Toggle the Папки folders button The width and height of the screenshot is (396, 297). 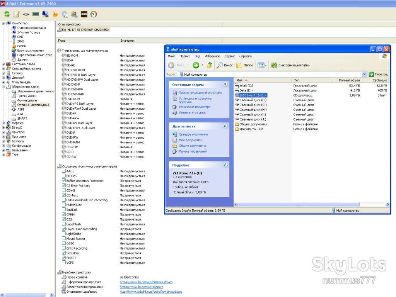(244, 65)
